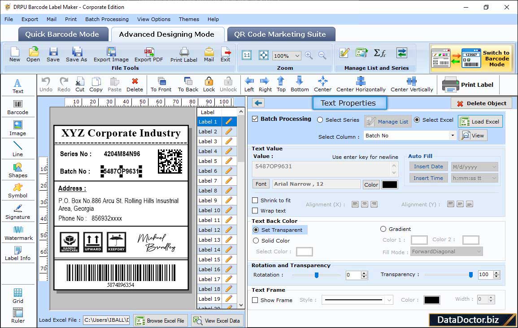The width and height of the screenshot is (518, 328).
Task: Click the Rotation slider handle
Action: coord(317,275)
